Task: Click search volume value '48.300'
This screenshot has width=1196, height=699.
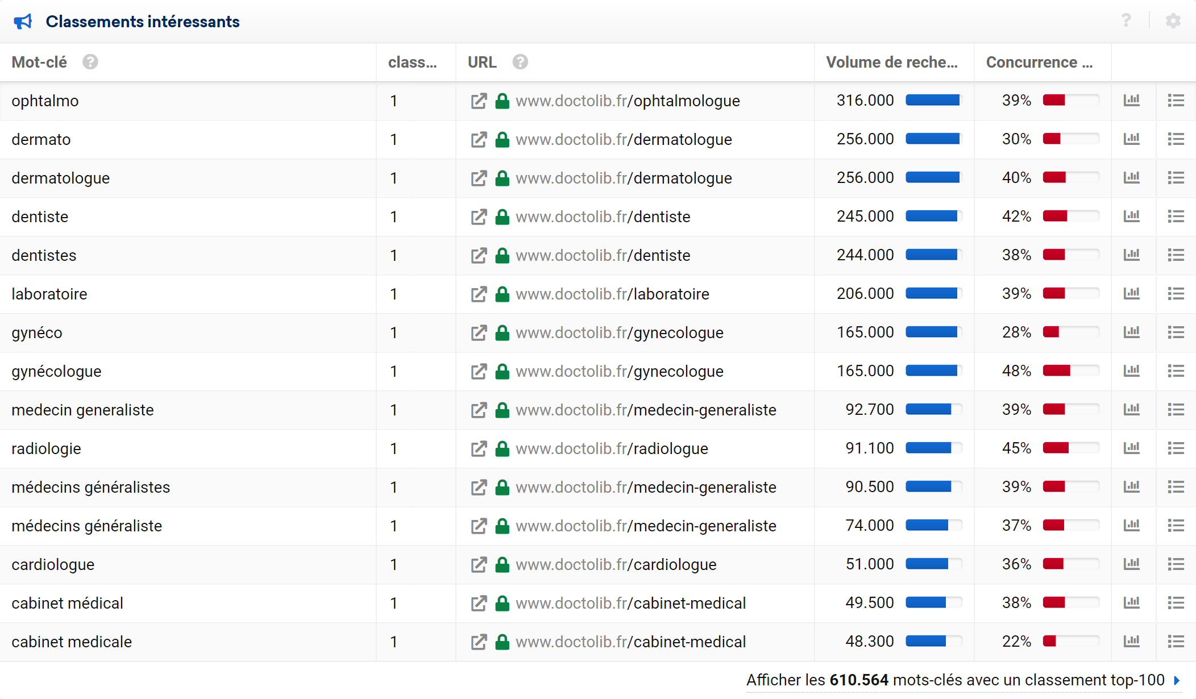Action: point(870,642)
